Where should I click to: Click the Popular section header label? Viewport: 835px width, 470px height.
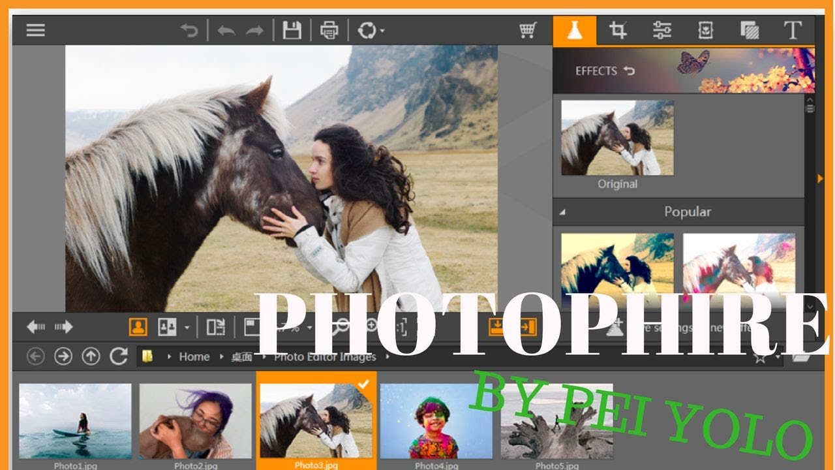pyautogui.click(x=688, y=211)
